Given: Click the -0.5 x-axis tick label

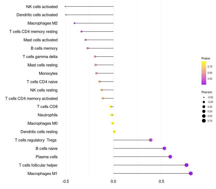Looking at the screenshot, I should coord(65,182).
